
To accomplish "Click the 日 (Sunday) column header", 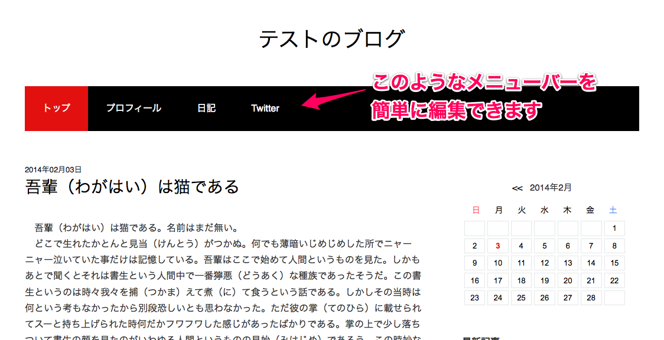I will tap(475, 210).
